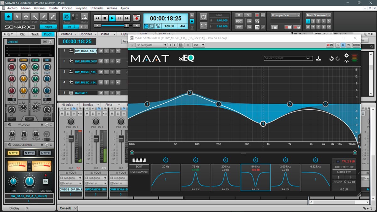The width and height of the screenshot is (377, 212).
Task: Select EQ node 2 on the curve
Action: tap(190, 93)
